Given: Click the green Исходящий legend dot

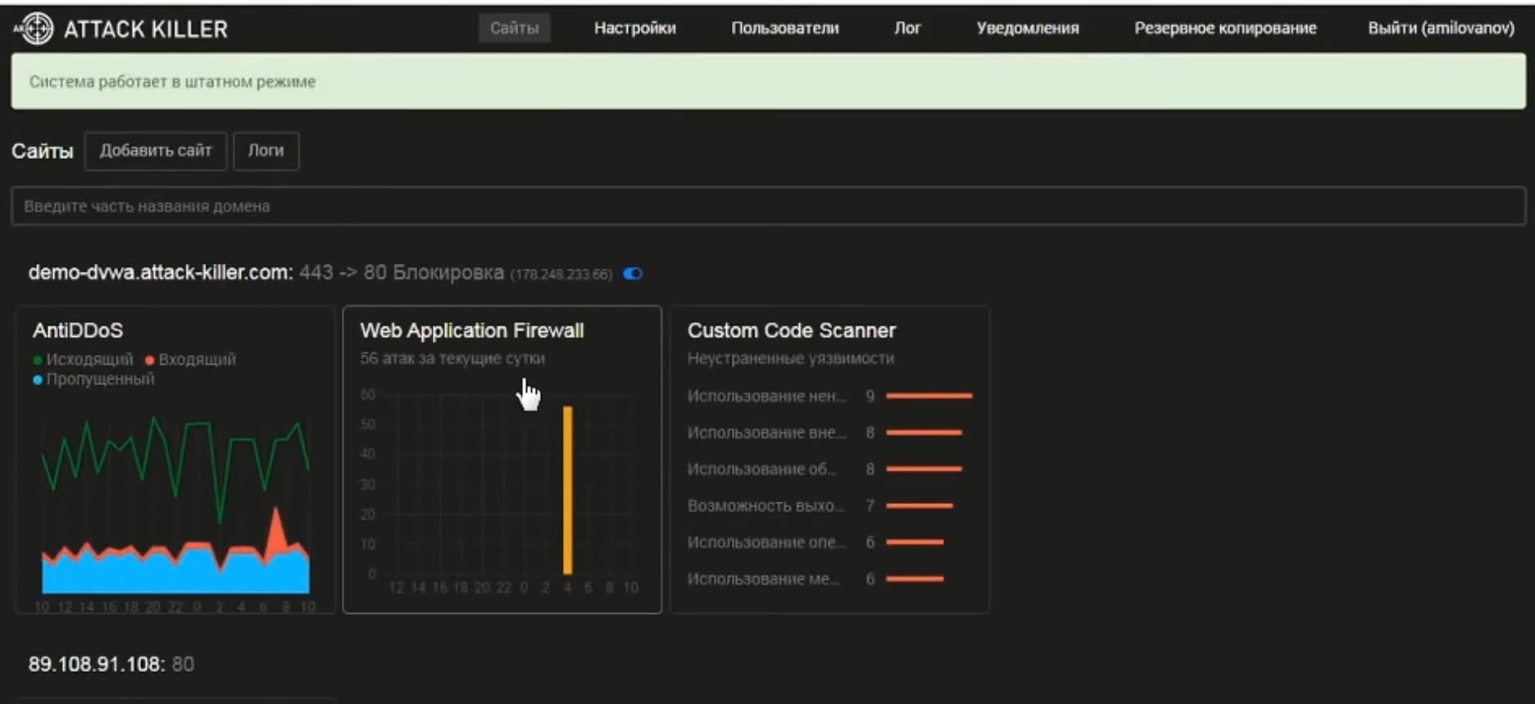Looking at the screenshot, I should [38, 360].
